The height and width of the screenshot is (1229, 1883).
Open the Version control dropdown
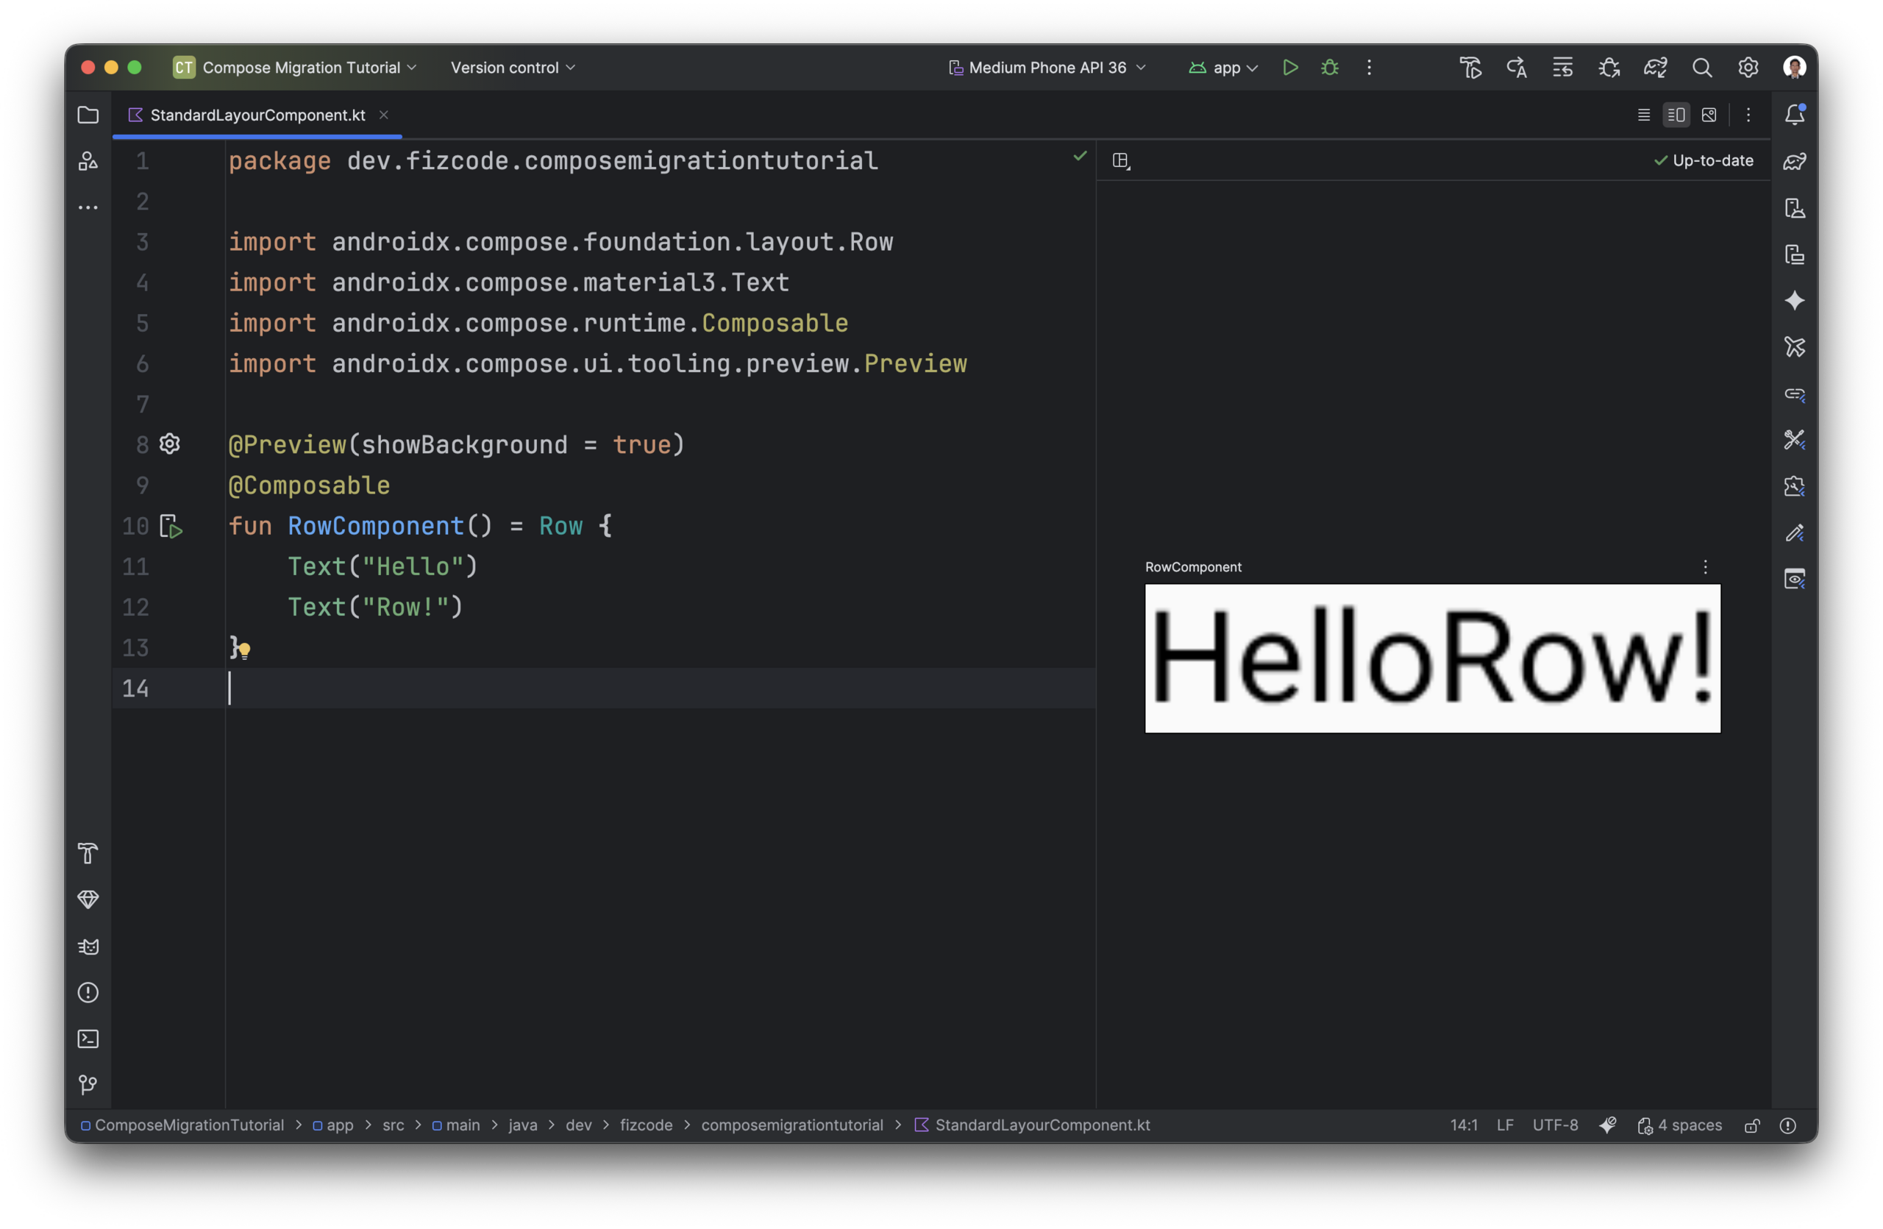pyautogui.click(x=513, y=67)
